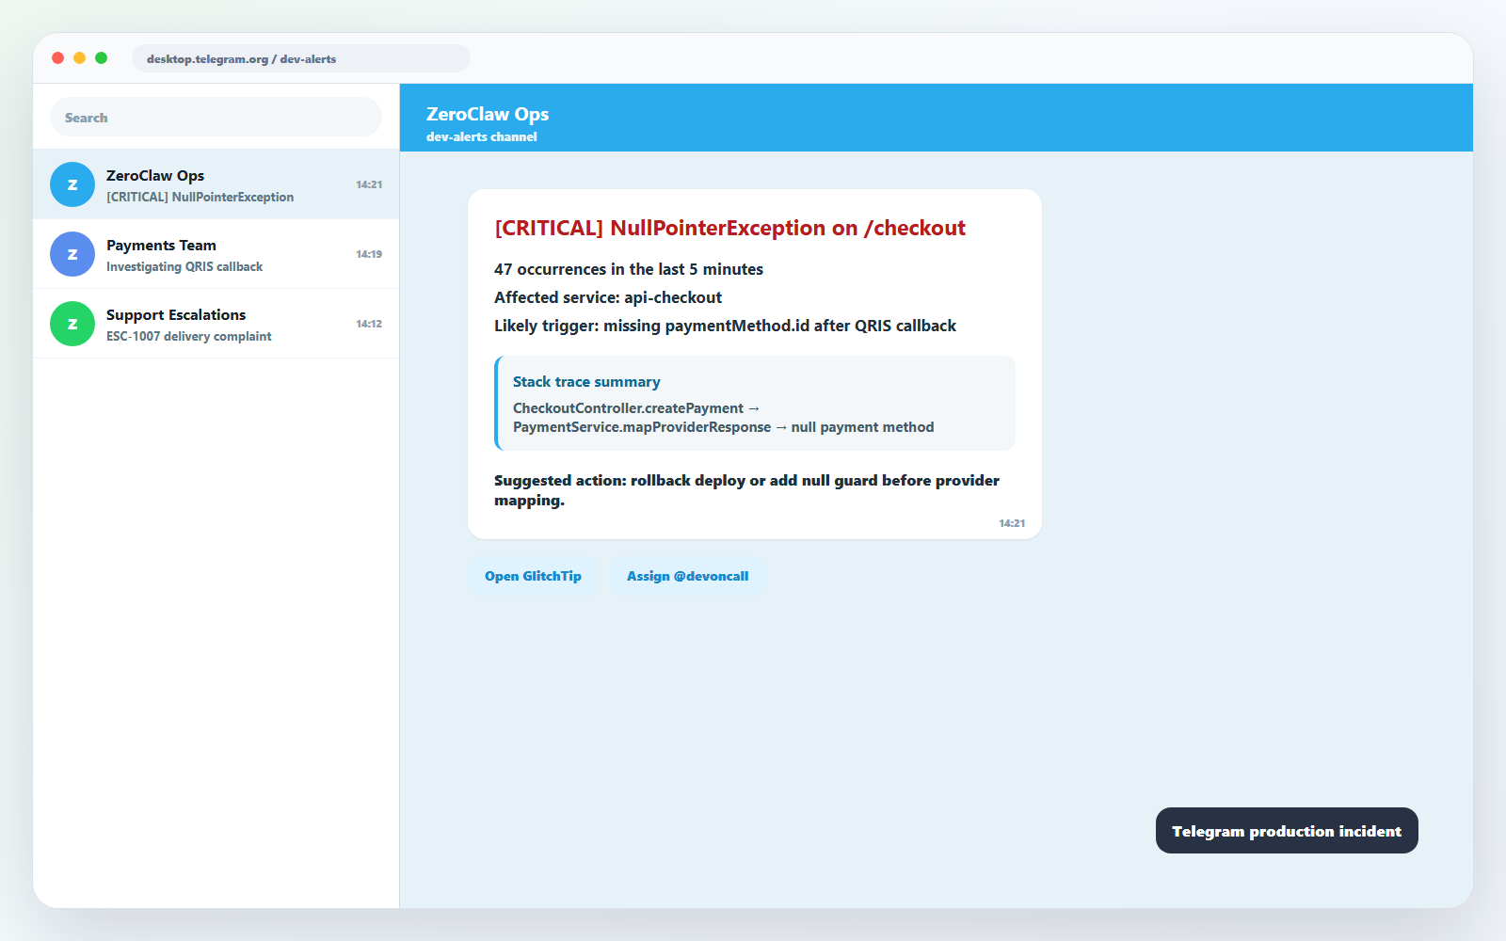1506x941 pixels.
Task: Click the ZeroClaw Ops chat avatar
Action: pos(72,184)
